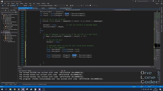
Task: Open the File menu
Action: pyautogui.click(x=2, y=3)
